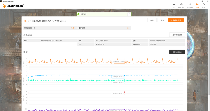This screenshot has height=111, width=210.
Task: Click the 保存 save button
Action: click(x=162, y=20)
